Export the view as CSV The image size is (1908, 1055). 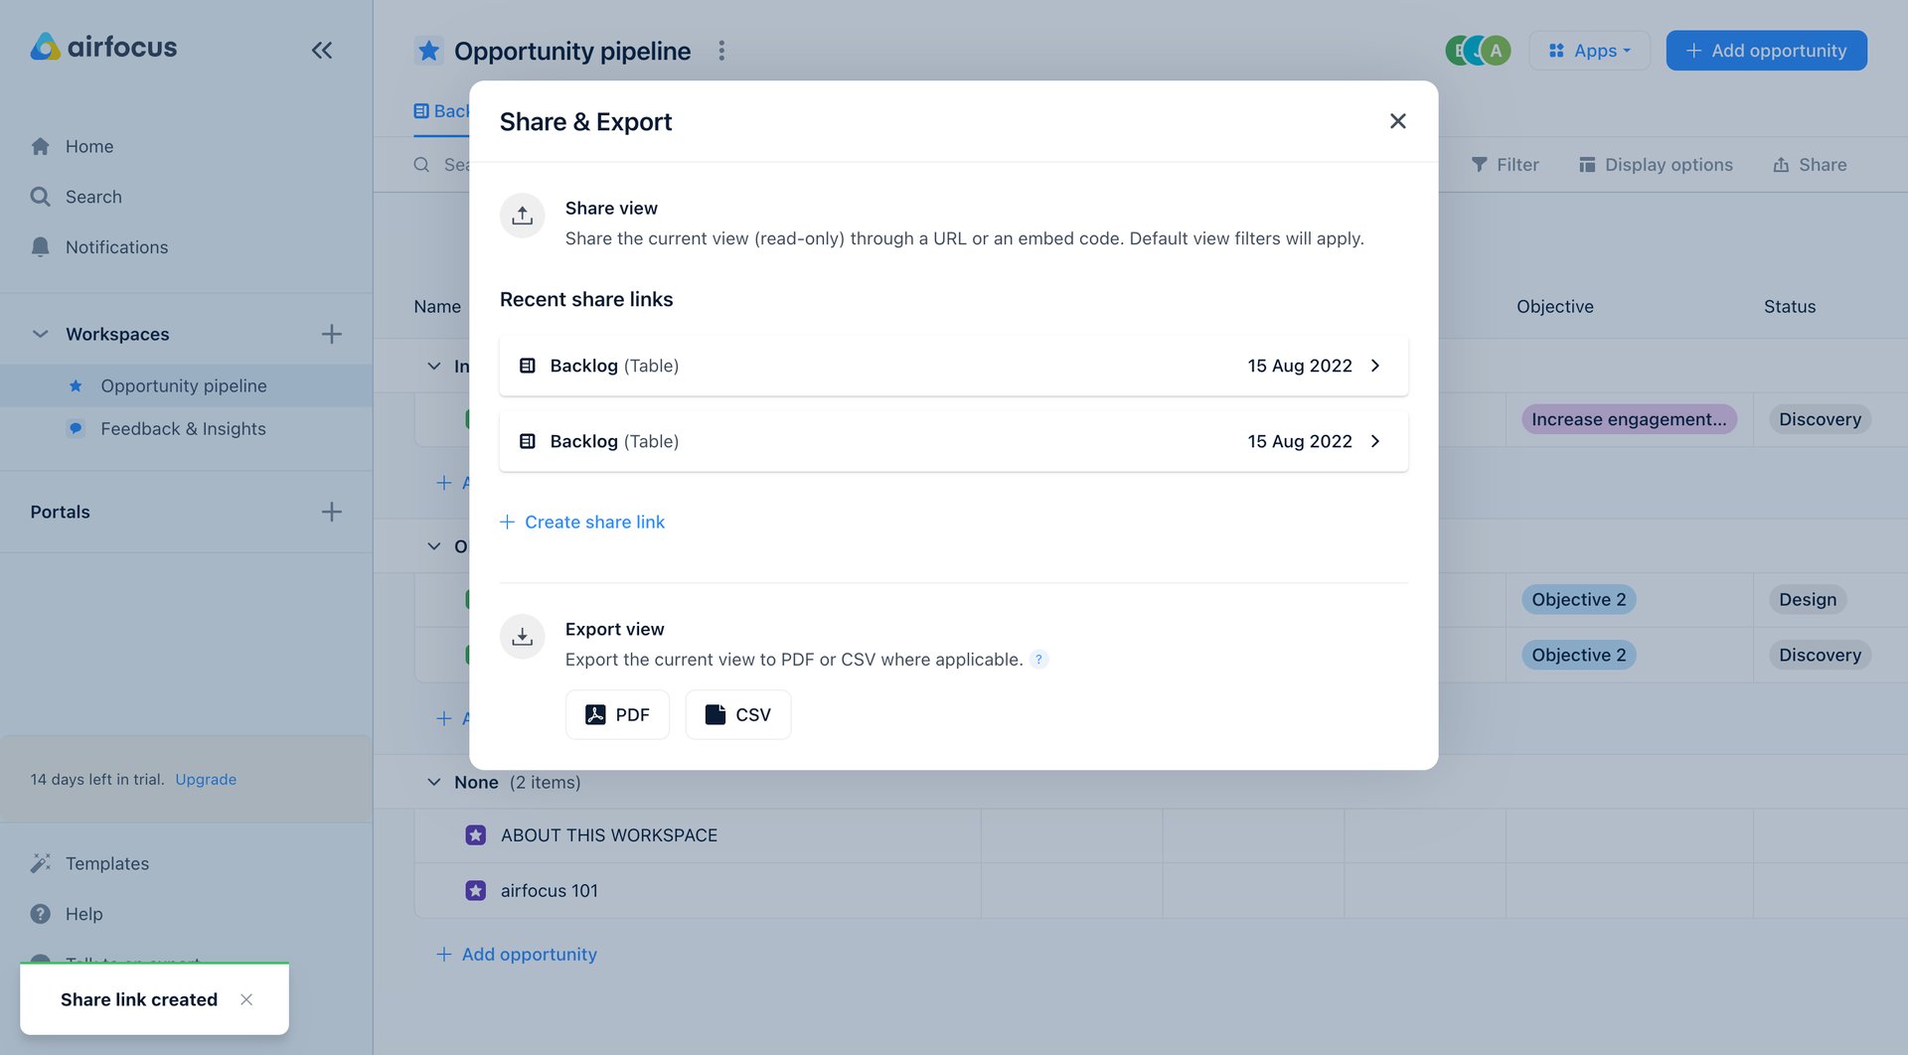tap(737, 714)
